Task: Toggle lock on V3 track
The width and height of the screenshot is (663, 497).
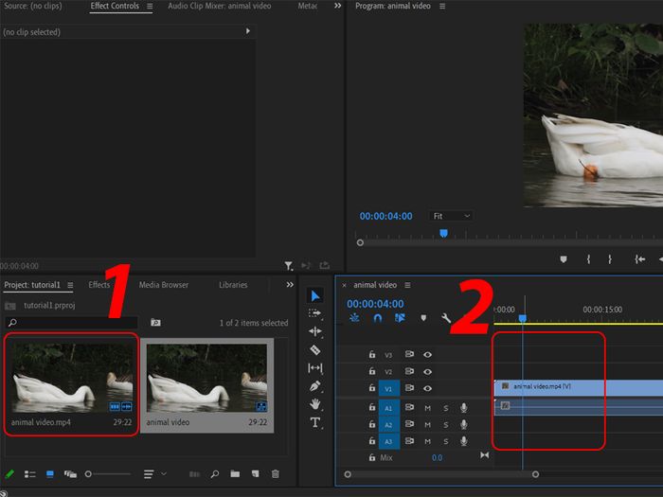Action: [371, 354]
